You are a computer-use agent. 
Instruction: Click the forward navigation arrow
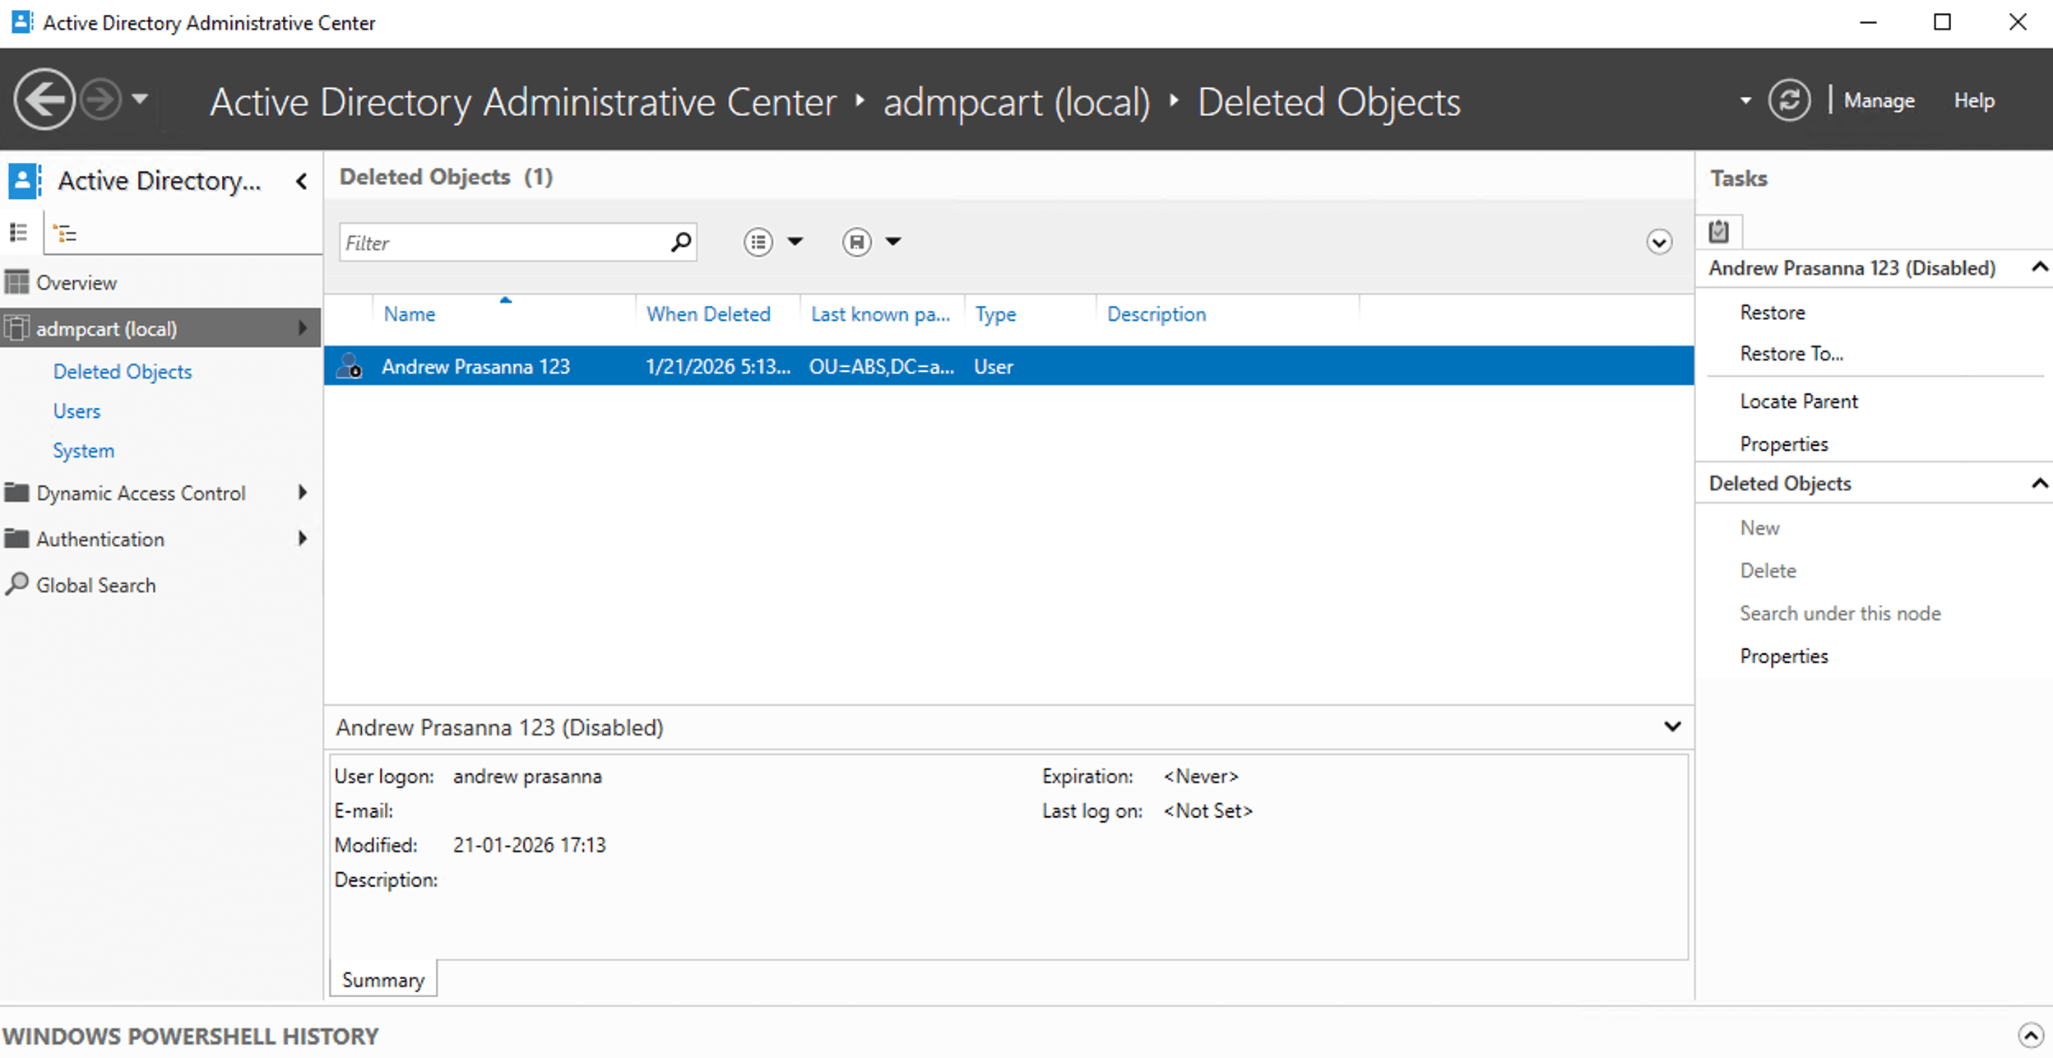click(102, 100)
